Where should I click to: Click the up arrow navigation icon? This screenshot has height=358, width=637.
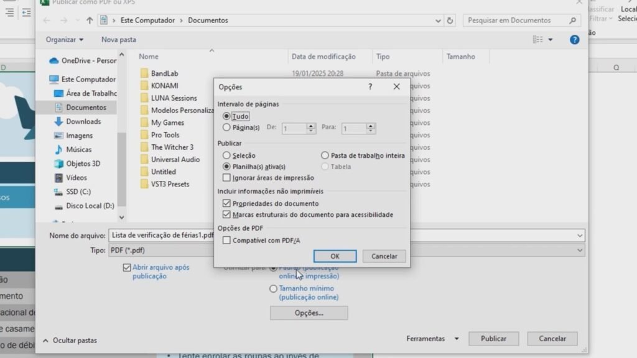(x=90, y=21)
